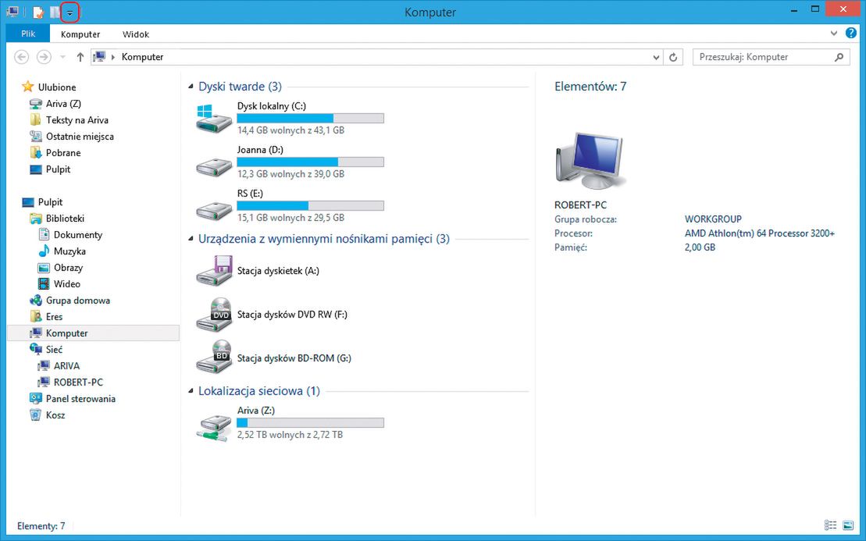This screenshot has height=541, width=866.
Task: Click the 2,00 GB memory value
Action: (x=700, y=247)
